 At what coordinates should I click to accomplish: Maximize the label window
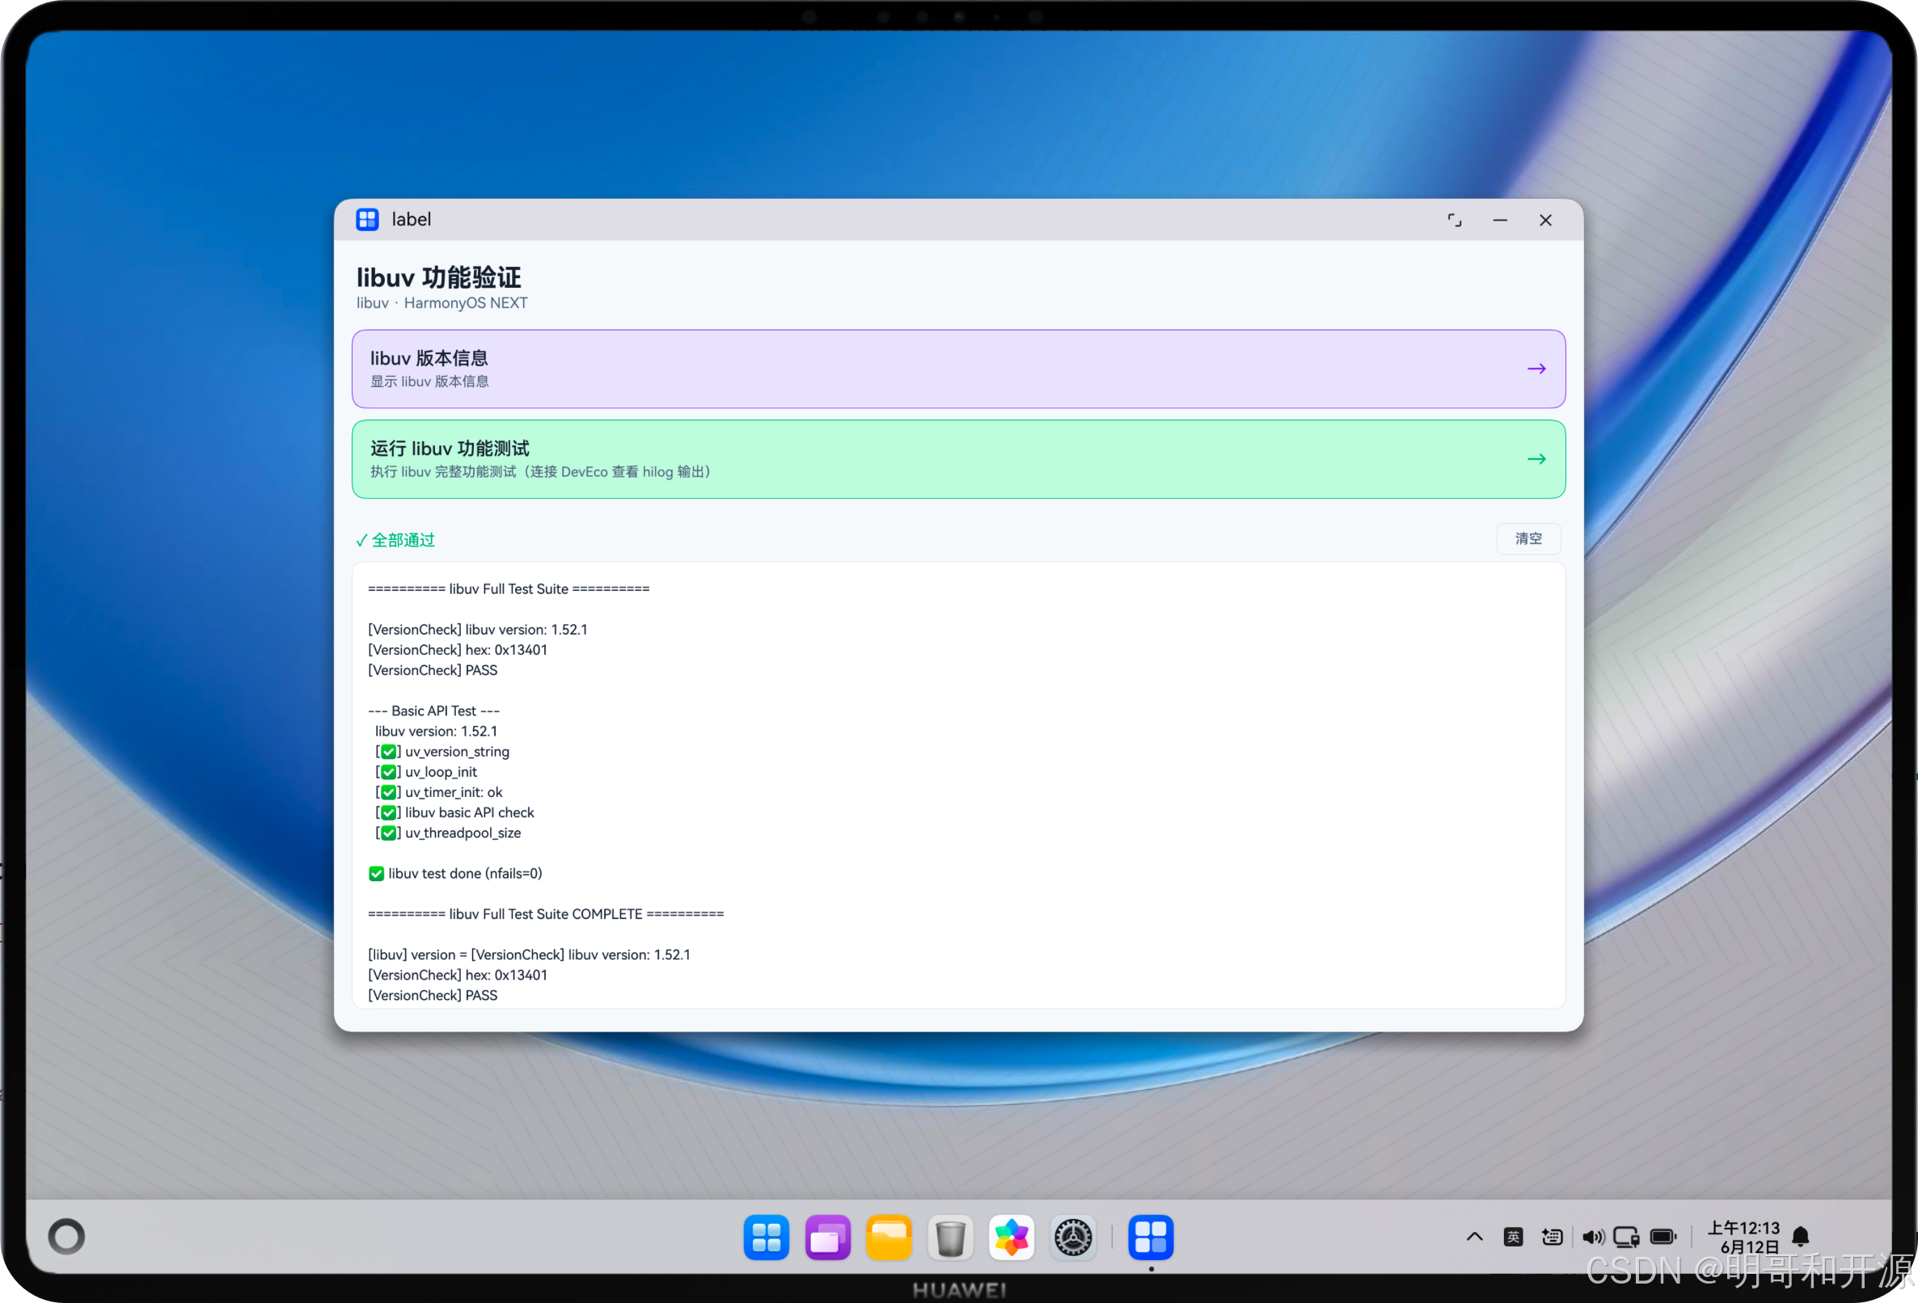point(1454,221)
